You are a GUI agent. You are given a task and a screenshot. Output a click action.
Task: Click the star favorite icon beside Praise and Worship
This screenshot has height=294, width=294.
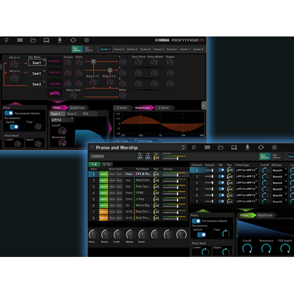(x=92, y=148)
